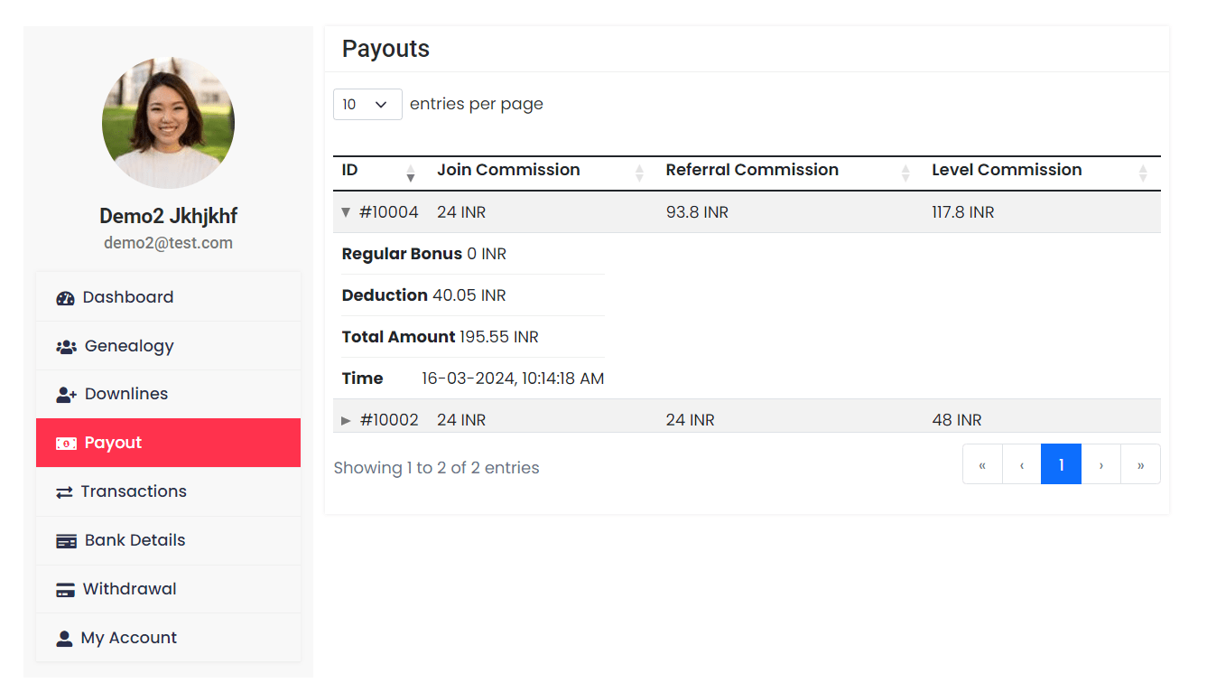The height and width of the screenshot is (692, 1207).
Task: Collapse the expanded row #10004
Action: pos(346,211)
